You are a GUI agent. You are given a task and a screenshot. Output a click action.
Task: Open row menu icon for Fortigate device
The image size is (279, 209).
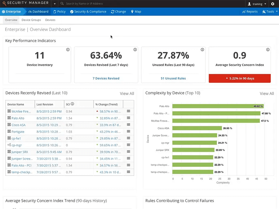click(128, 132)
